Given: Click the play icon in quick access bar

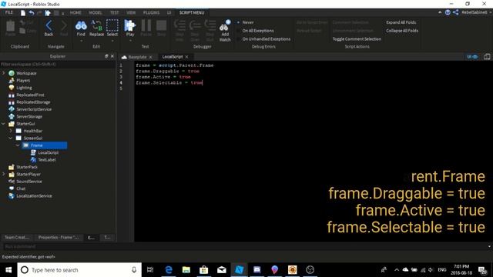Looking at the screenshot, I should point(48,13).
